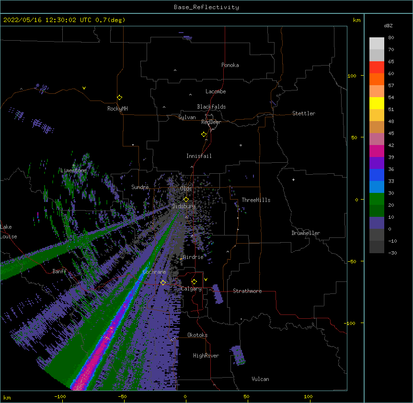Click the dBZ legend heading
Screen dimensions: 413x403
[x=388, y=26]
